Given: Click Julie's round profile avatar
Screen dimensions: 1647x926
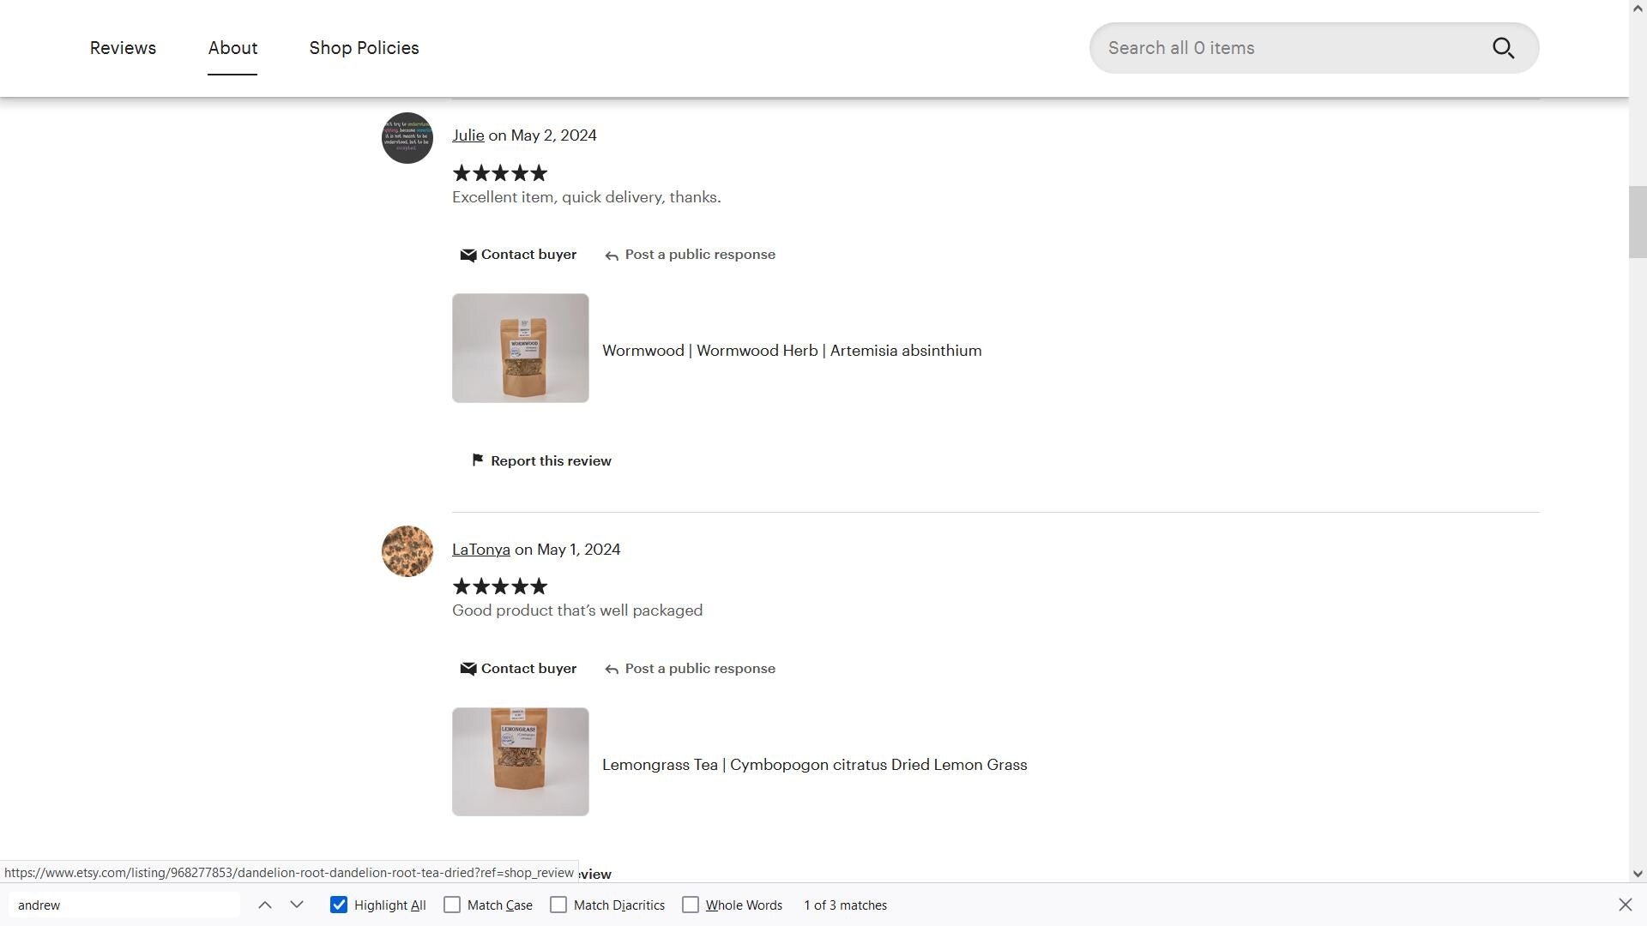Looking at the screenshot, I should pos(407,138).
